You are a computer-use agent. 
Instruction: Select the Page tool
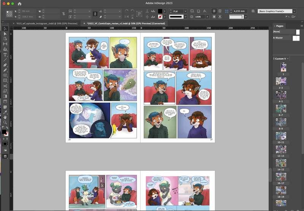coord(5,39)
